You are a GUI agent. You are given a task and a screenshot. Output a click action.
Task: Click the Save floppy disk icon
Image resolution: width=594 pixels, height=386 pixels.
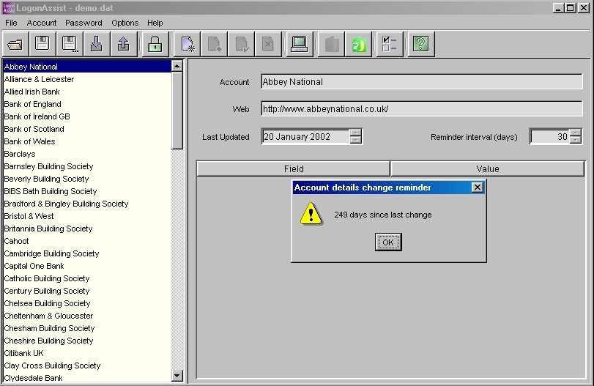click(x=42, y=44)
